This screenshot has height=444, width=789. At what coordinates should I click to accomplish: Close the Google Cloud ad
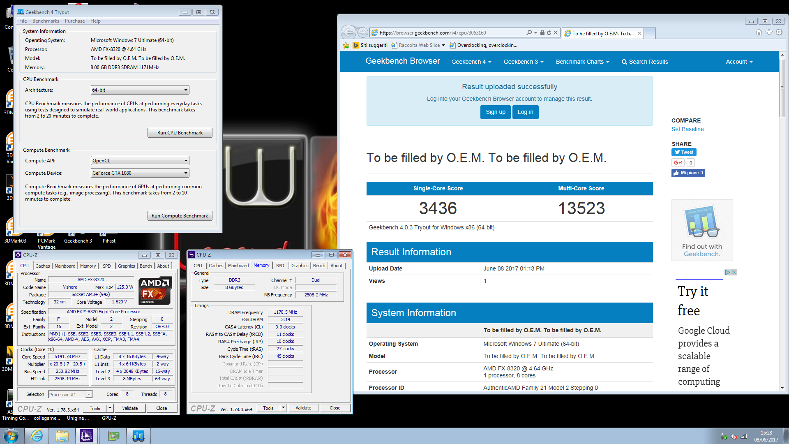point(734,272)
